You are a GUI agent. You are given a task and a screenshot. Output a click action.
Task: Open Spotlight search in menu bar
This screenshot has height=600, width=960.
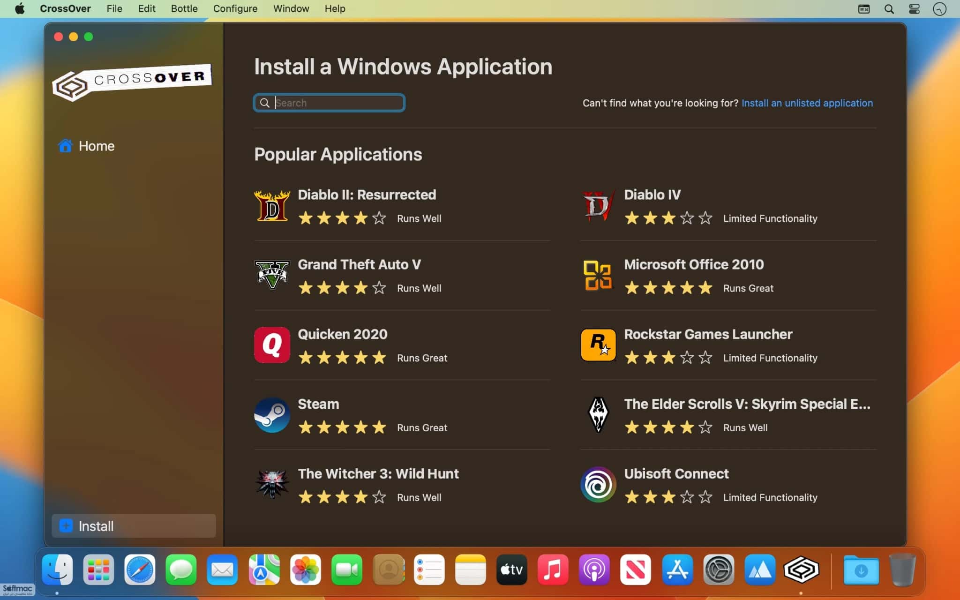click(889, 9)
